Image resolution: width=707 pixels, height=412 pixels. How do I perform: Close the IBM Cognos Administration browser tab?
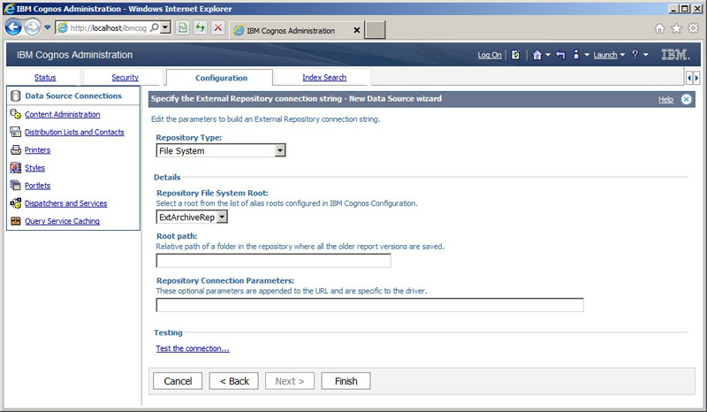click(357, 30)
